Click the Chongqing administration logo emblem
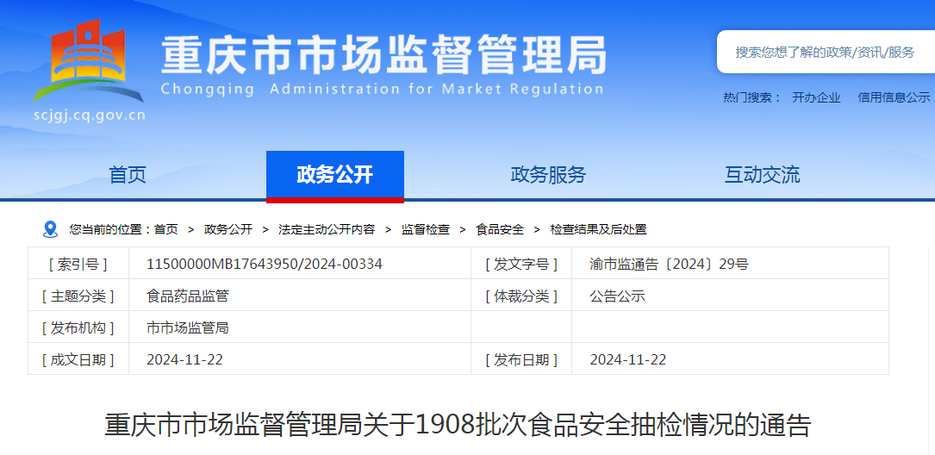Viewport: 935px width, 455px height. pyautogui.click(x=88, y=60)
